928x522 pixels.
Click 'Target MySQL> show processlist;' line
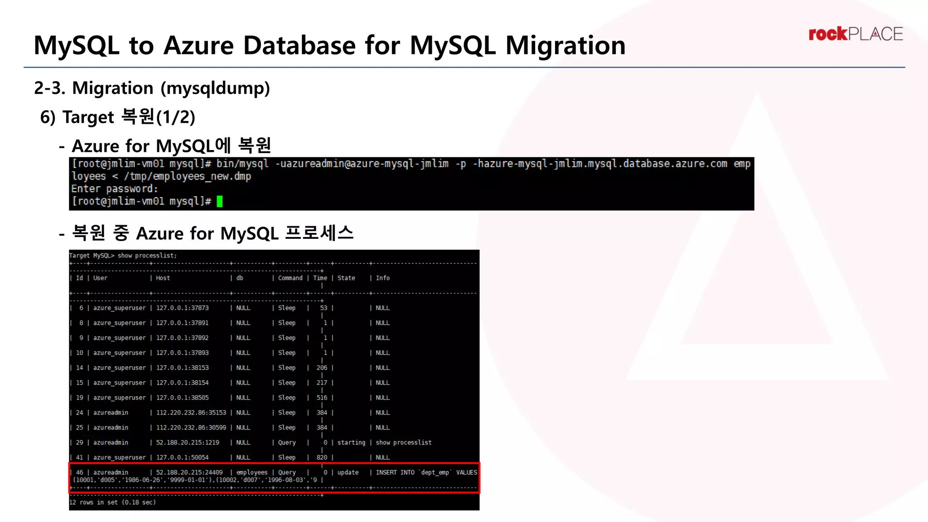[x=123, y=256]
